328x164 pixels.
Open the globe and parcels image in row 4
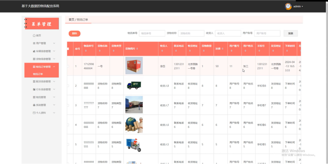coord(134,125)
